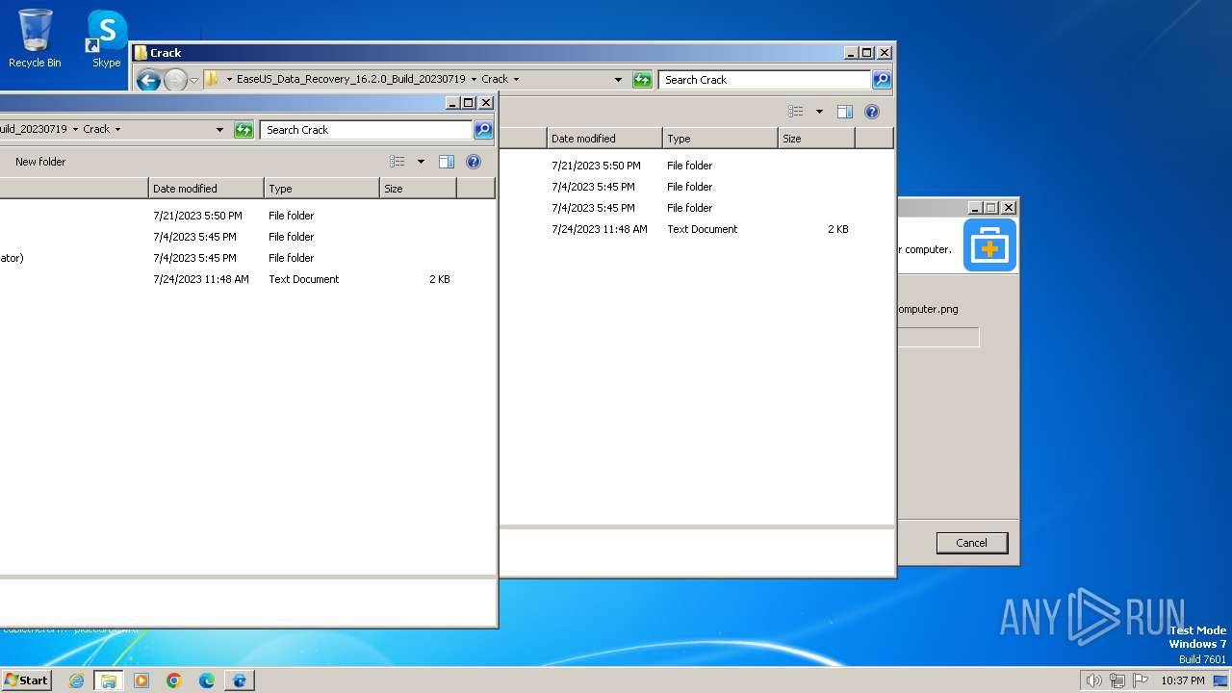Open address history dropdown in rear Crack window
The image size is (1232, 693).
point(618,80)
